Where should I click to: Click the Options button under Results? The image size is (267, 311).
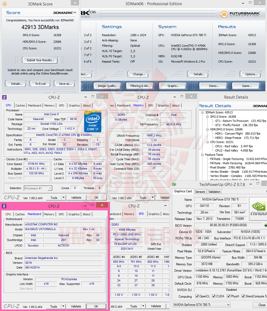coord(251,74)
